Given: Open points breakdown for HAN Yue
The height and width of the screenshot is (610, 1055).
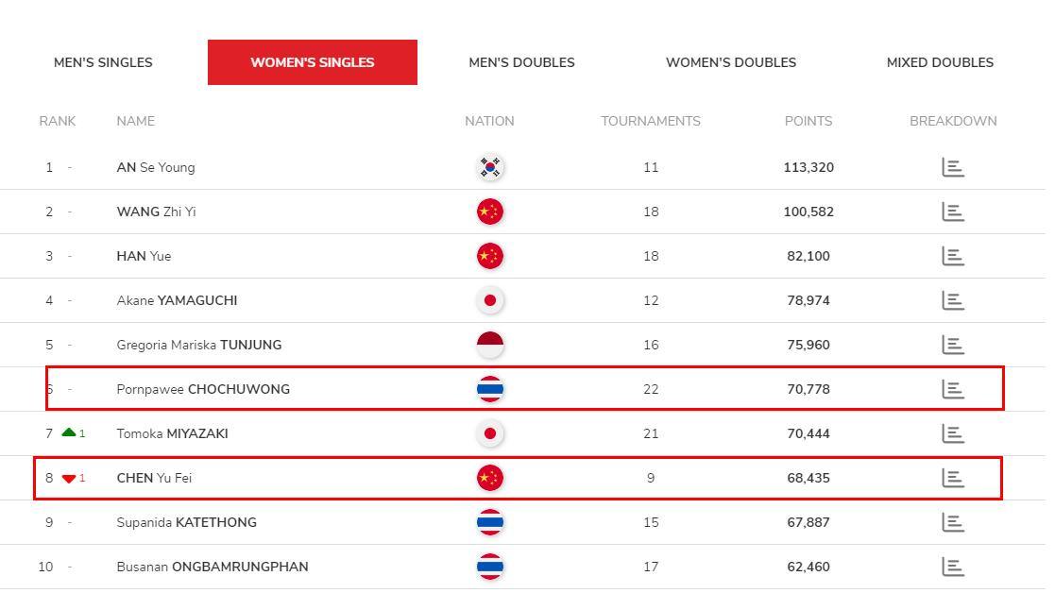Looking at the screenshot, I should (953, 256).
